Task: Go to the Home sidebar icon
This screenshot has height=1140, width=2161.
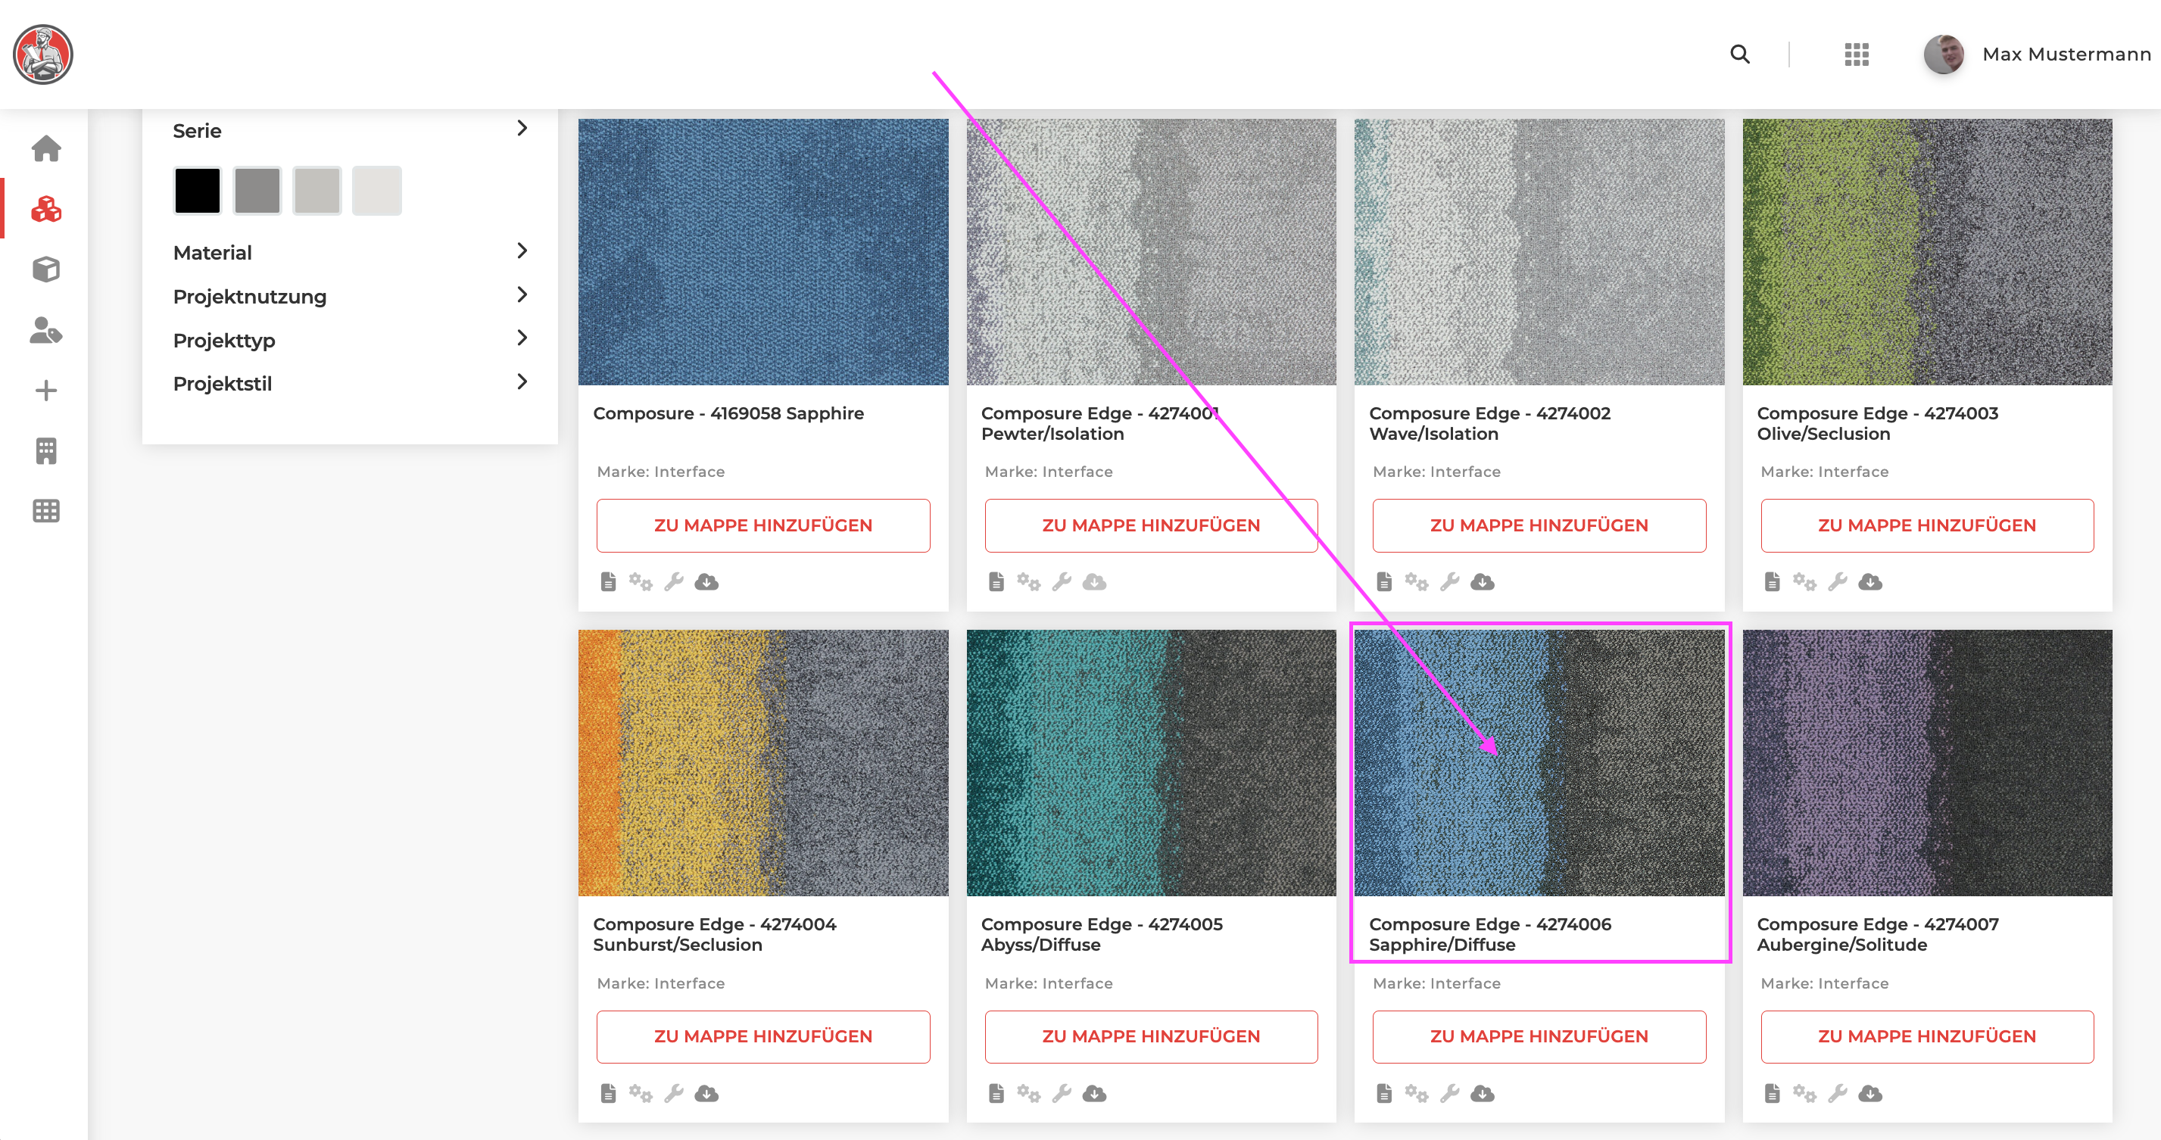Action: pyautogui.click(x=46, y=148)
